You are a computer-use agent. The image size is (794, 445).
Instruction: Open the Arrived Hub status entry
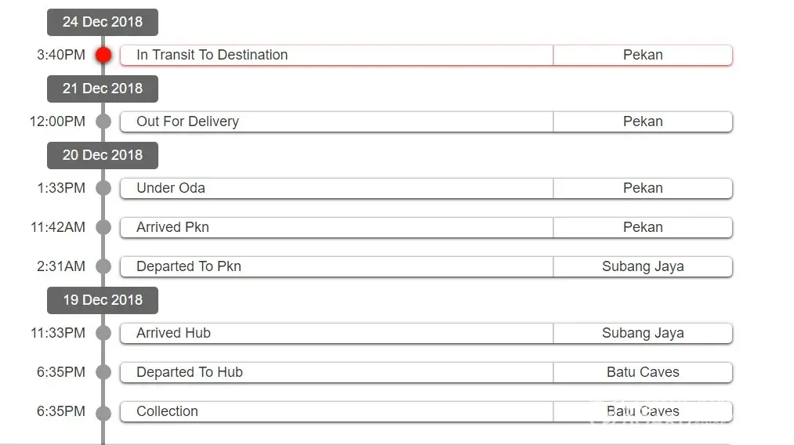click(x=173, y=333)
